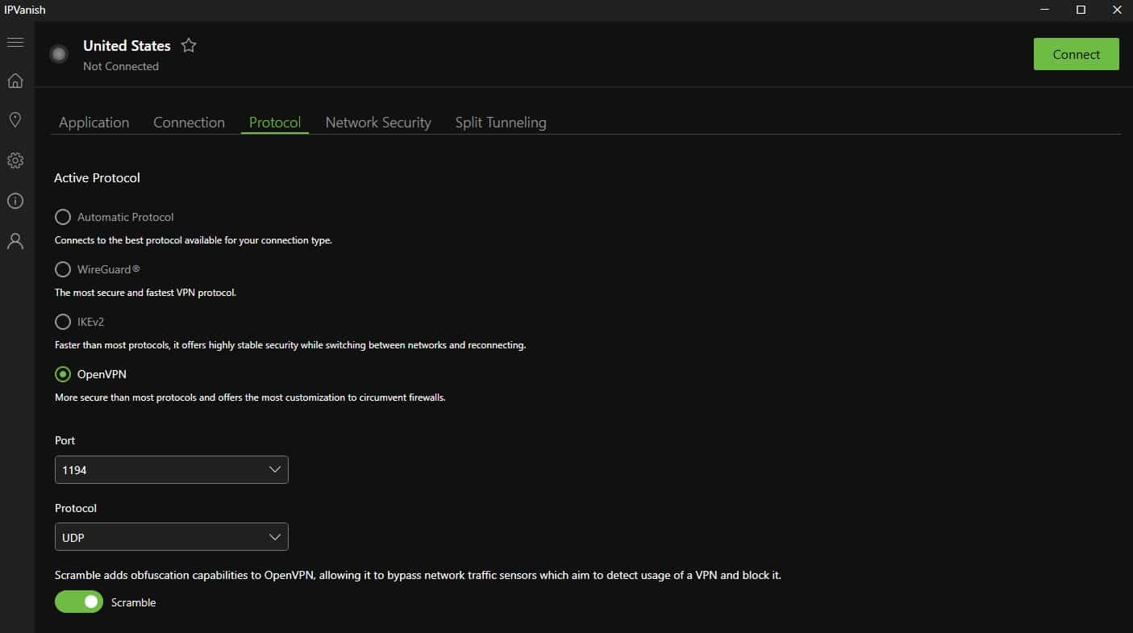1133x633 pixels.
Task: Click the WireGuard description text
Action: (x=145, y=293)
